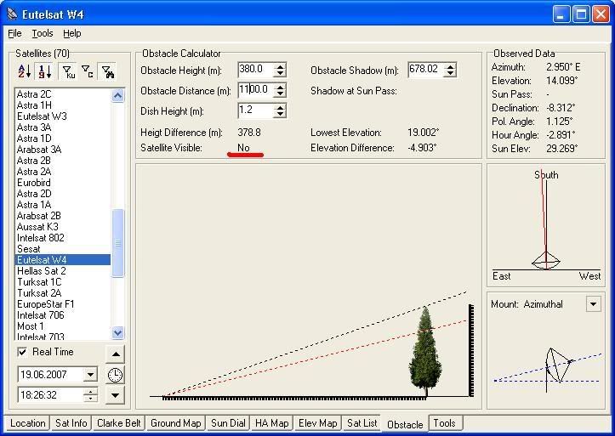This screenshot has width=615, height=436.
Task: Select Eutelsat W4 in satellite list
Action: (x=63, y=260)
